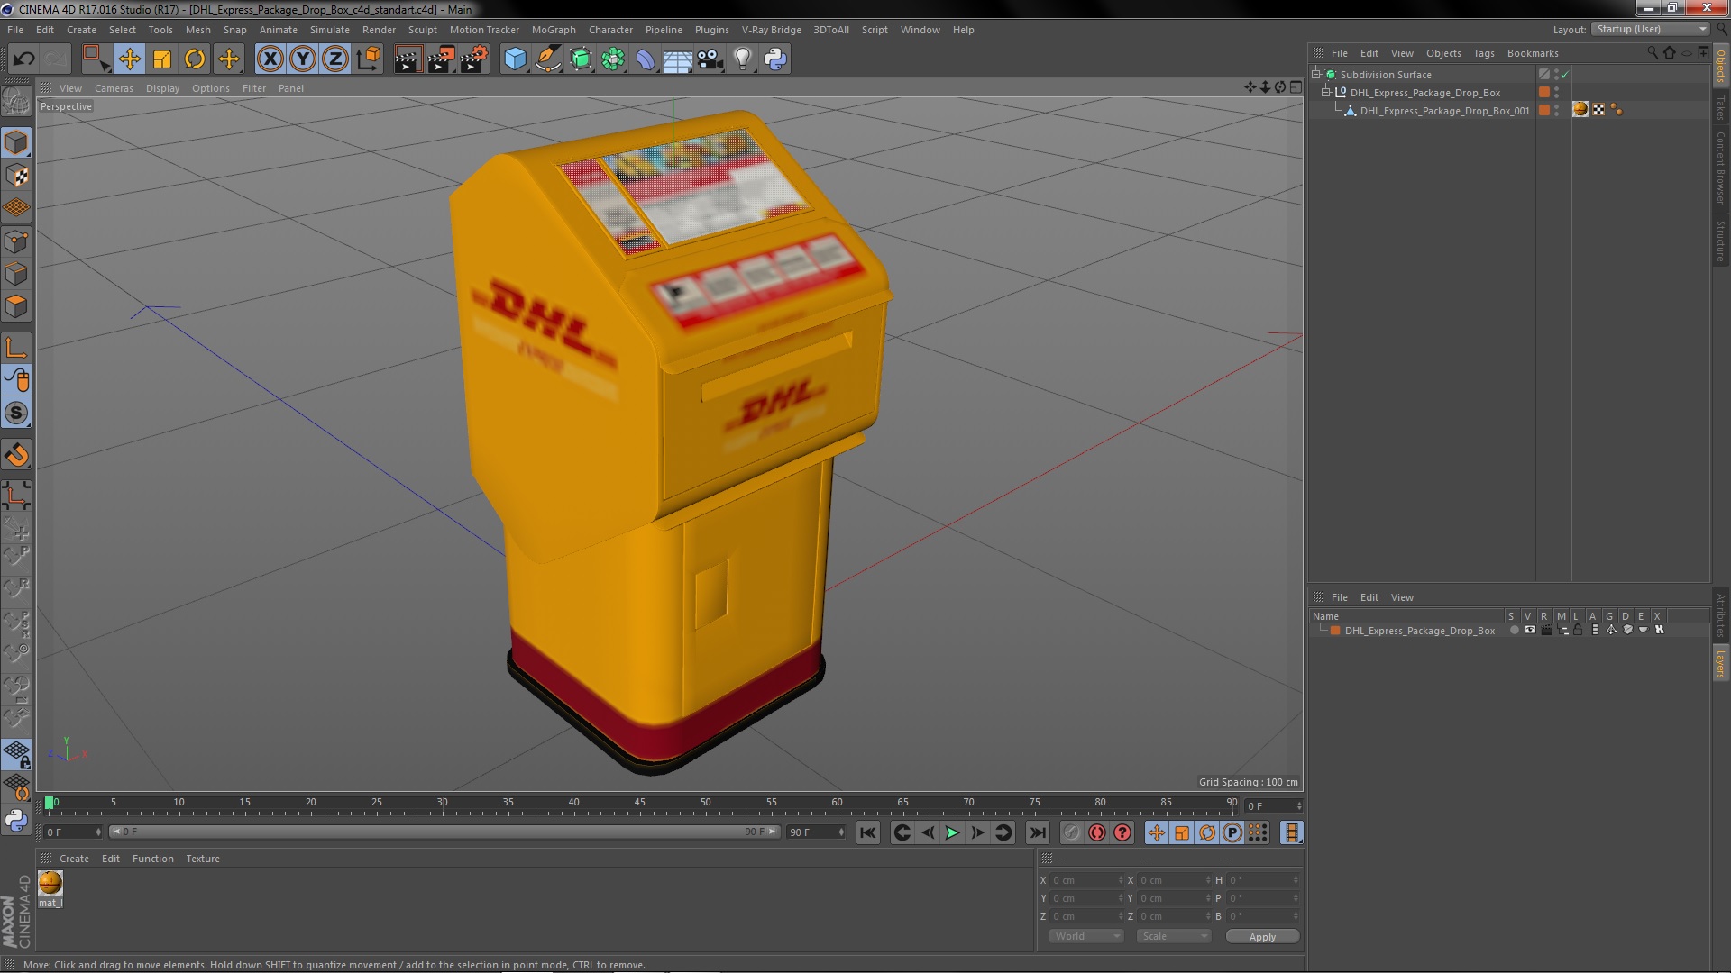
Task: Open the MoGraph menu
Action: (x=554, y=30)
